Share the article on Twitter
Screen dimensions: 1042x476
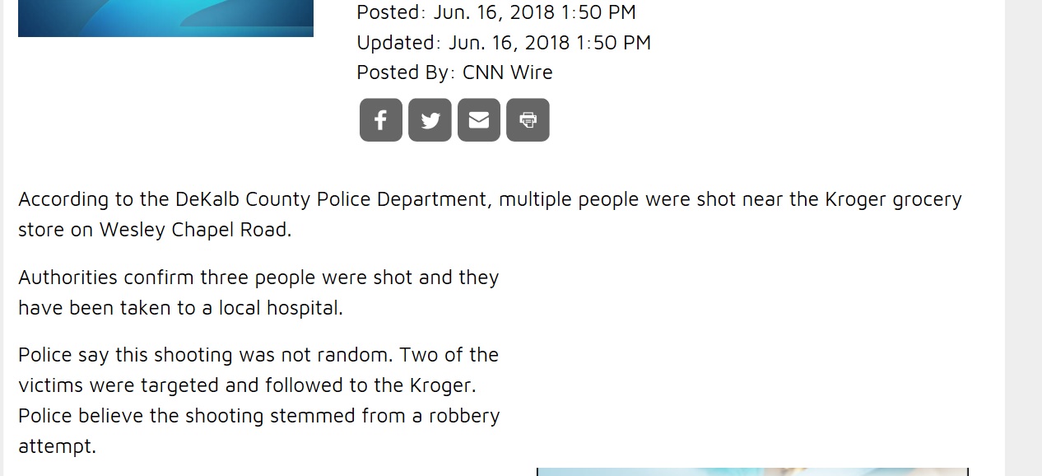pyautogui.click(x=430, y=120)
